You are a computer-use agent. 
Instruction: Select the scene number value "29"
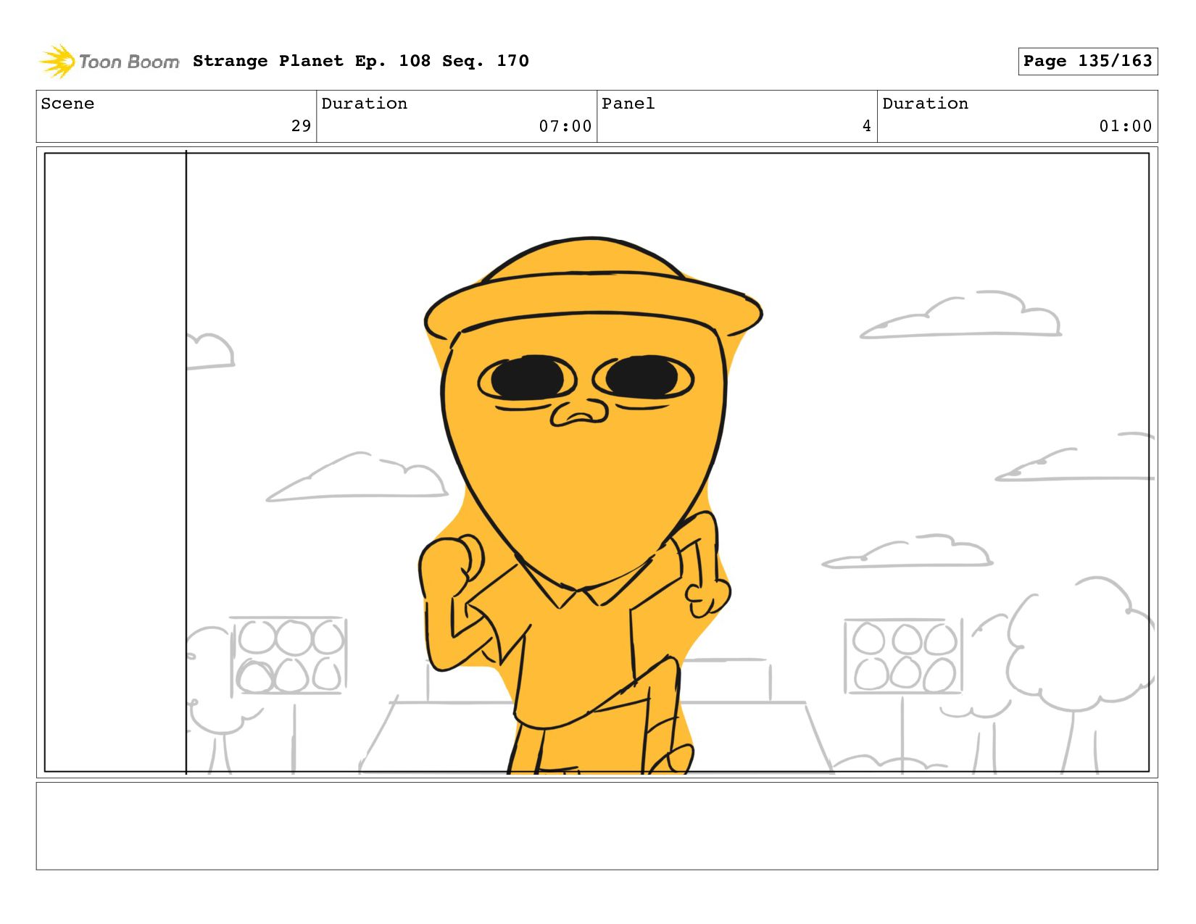click(301, 126)
